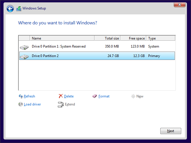Click the Extend partition icon
The width and height of the screenshot is (191, 143).
[x=61, y=104]
